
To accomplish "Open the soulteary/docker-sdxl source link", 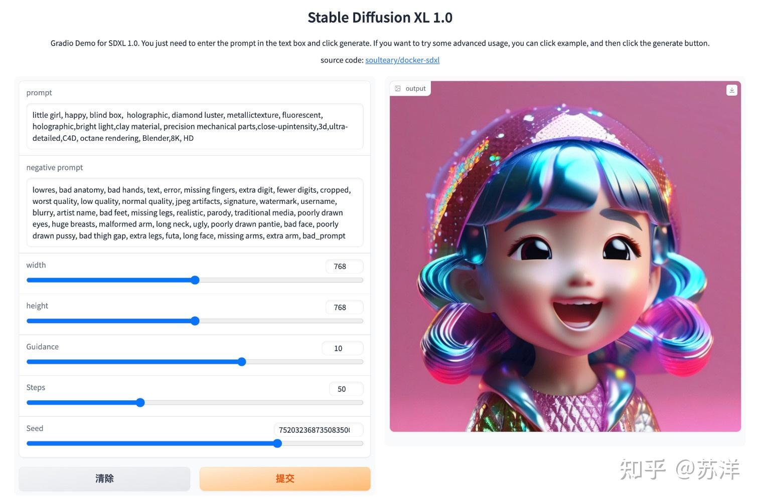I will click(402, 60).
